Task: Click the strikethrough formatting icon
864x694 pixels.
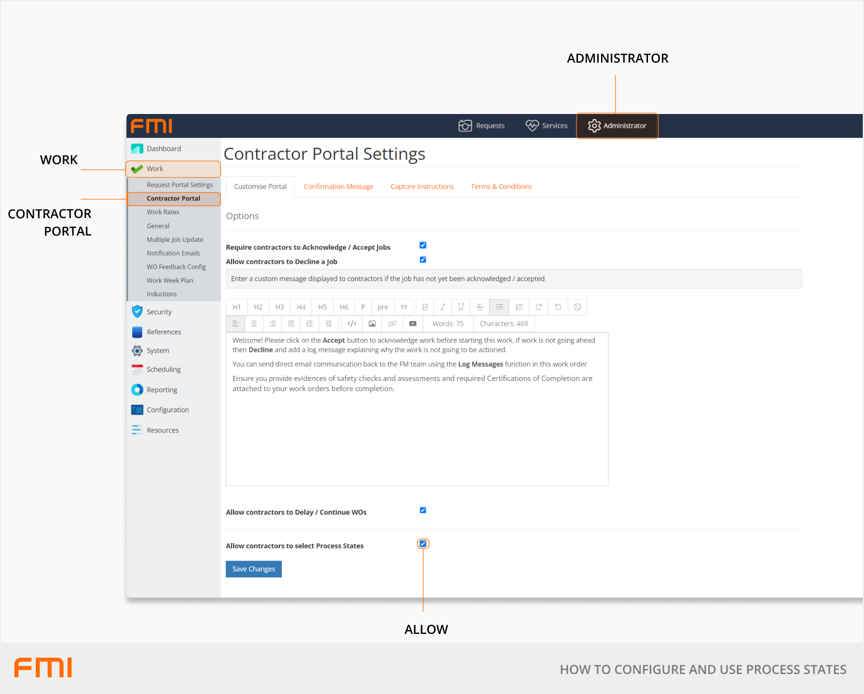Action: pyautogui.click(x=480, y=307)
